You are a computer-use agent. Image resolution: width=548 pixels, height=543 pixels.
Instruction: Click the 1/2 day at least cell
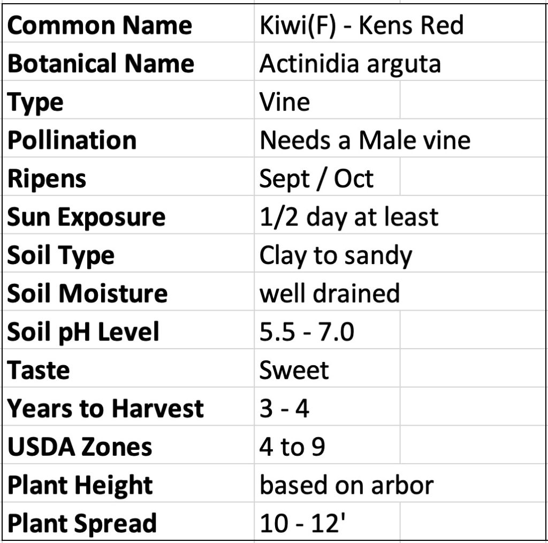tap(349, 217)
